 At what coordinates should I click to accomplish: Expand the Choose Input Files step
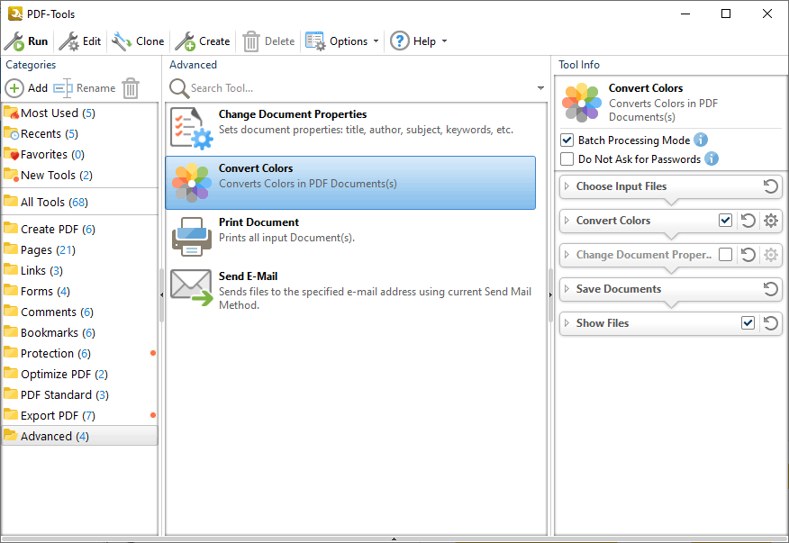(567, 186)
